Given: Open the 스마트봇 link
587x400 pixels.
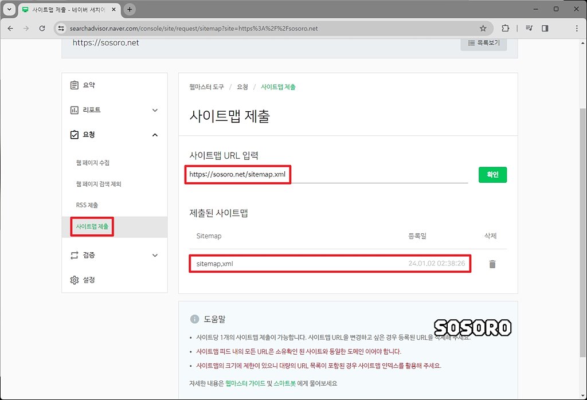Looking at the screenshot, I should 284,383.
